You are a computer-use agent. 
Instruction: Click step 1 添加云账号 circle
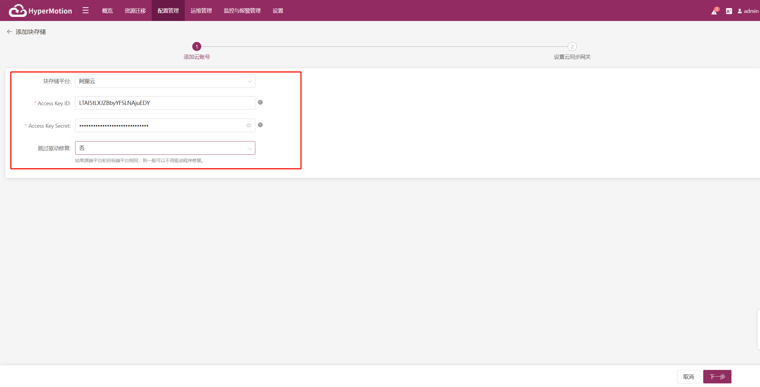(197, 46)
